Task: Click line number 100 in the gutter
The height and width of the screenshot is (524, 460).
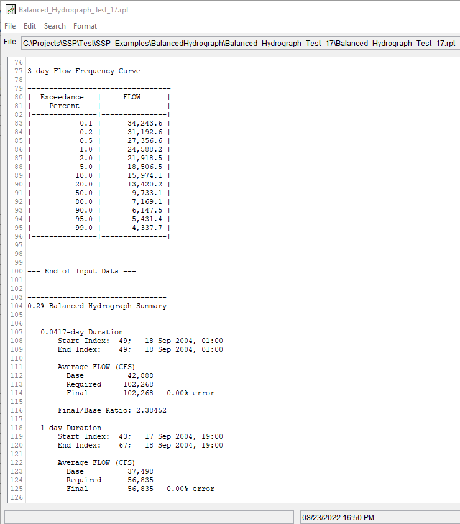Action: 17,271
